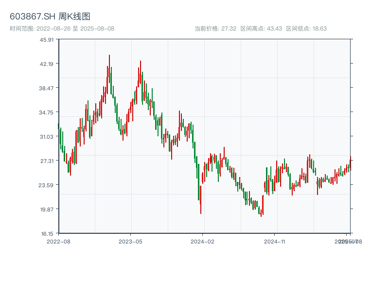Click the y-axis label 16.15

pos(47,234)
